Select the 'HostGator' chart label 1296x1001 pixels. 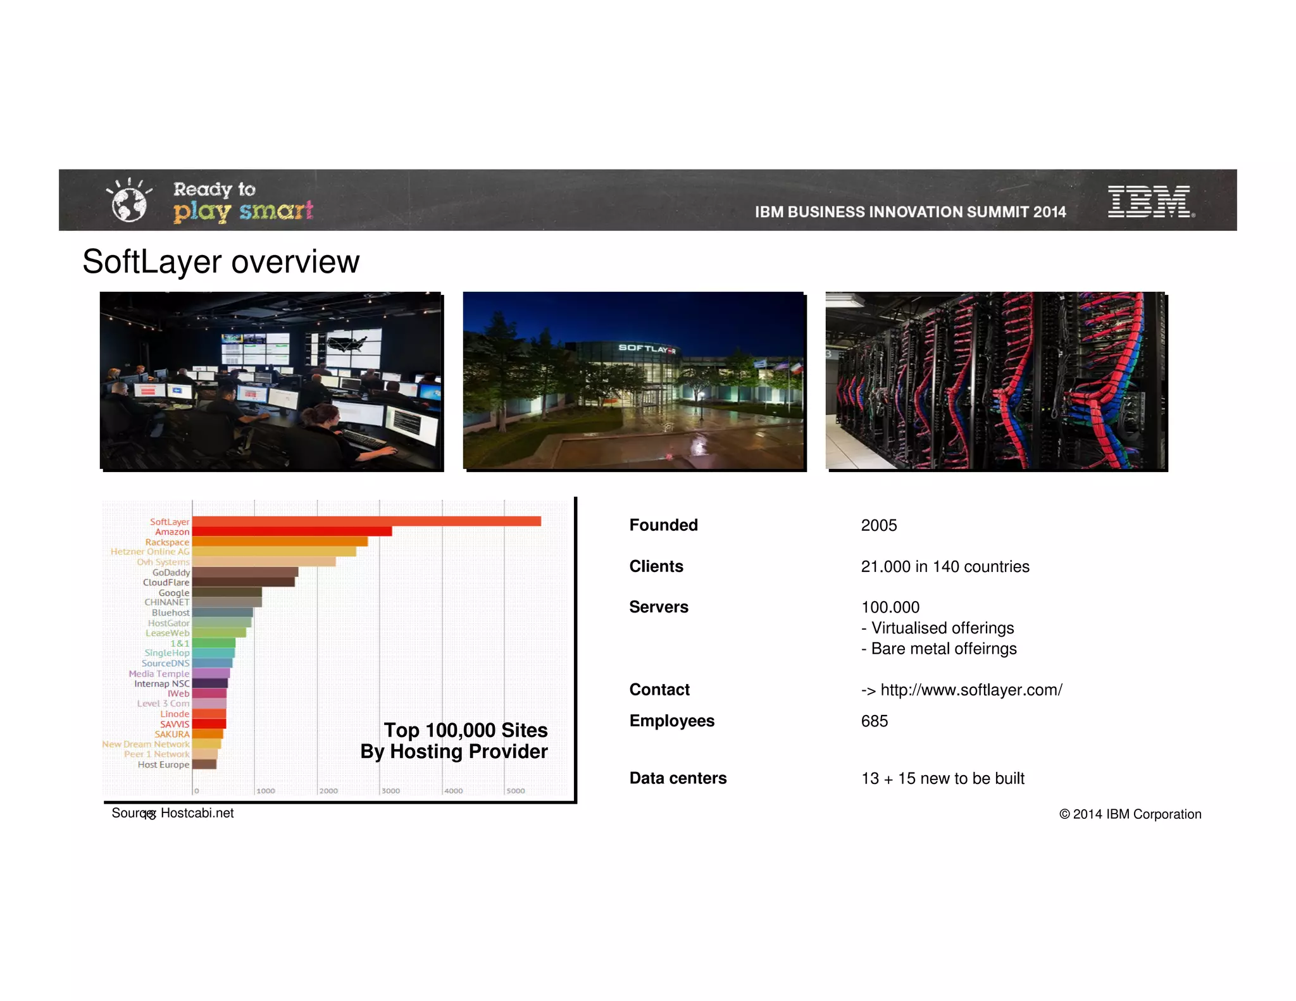(x=169, y=623)
